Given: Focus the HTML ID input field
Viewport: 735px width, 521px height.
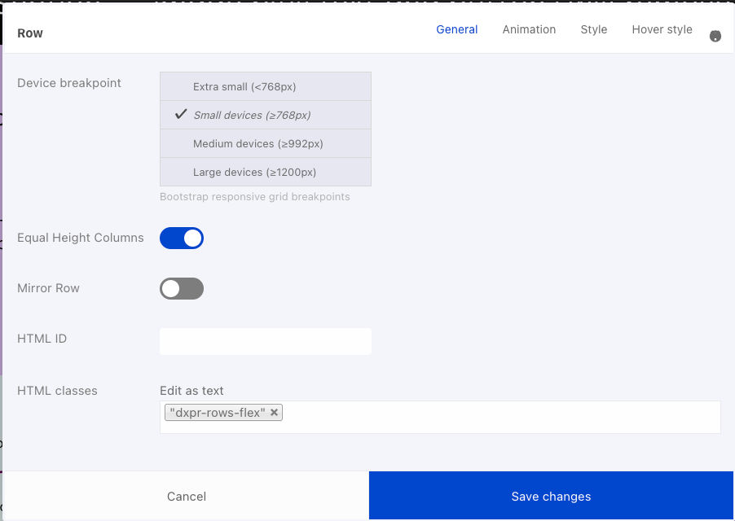Looking at the screenshot, I should tap(266, 341).
